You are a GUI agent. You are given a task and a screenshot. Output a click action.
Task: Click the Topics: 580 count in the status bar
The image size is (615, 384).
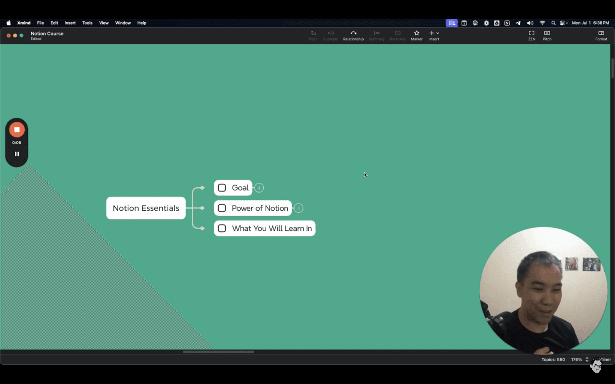tap(553, 359)
